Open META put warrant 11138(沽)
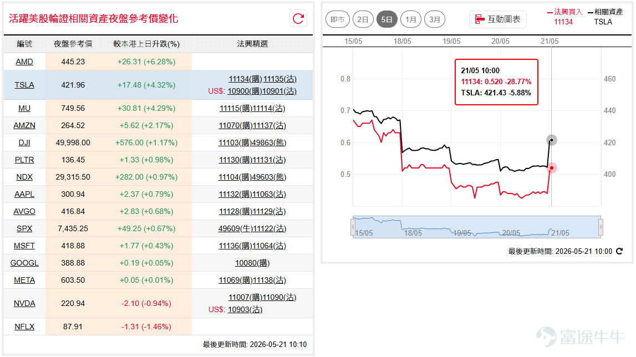The width and height of the screenshot is (636, 357). point(269,280)
